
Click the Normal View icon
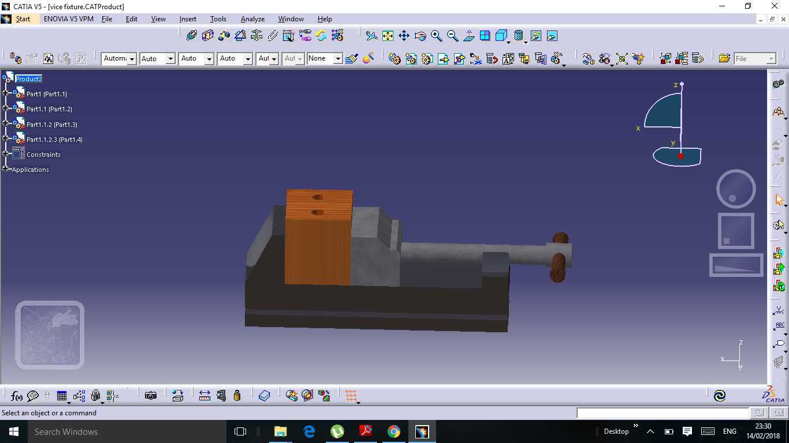[468, 36]
